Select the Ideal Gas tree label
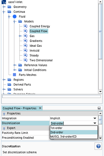 coord(36,46)
